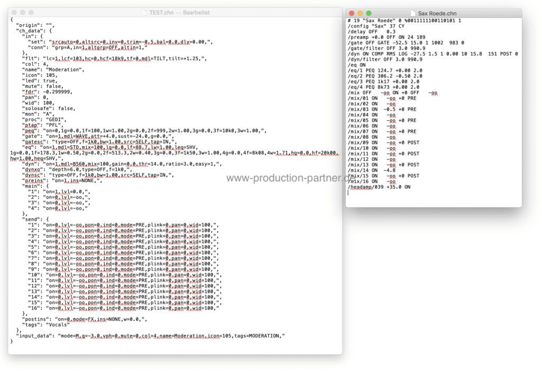
Task: Click the Sax Roede.chn window title text
Action: [437, 13]
